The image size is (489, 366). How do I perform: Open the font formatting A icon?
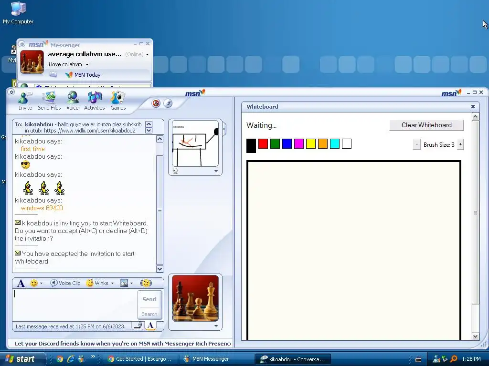click(x=21, y=283)
